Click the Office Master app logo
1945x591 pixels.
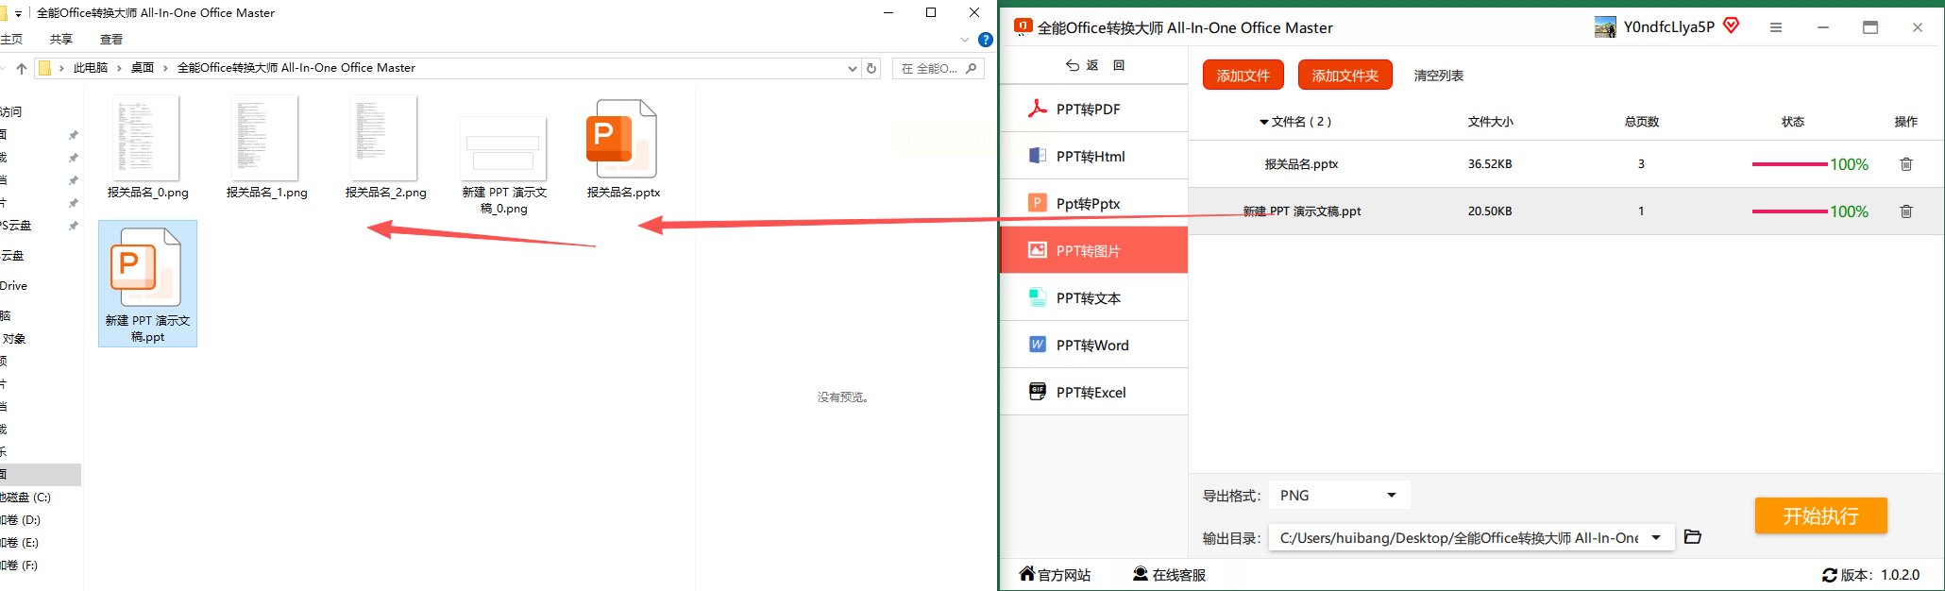1023,27
